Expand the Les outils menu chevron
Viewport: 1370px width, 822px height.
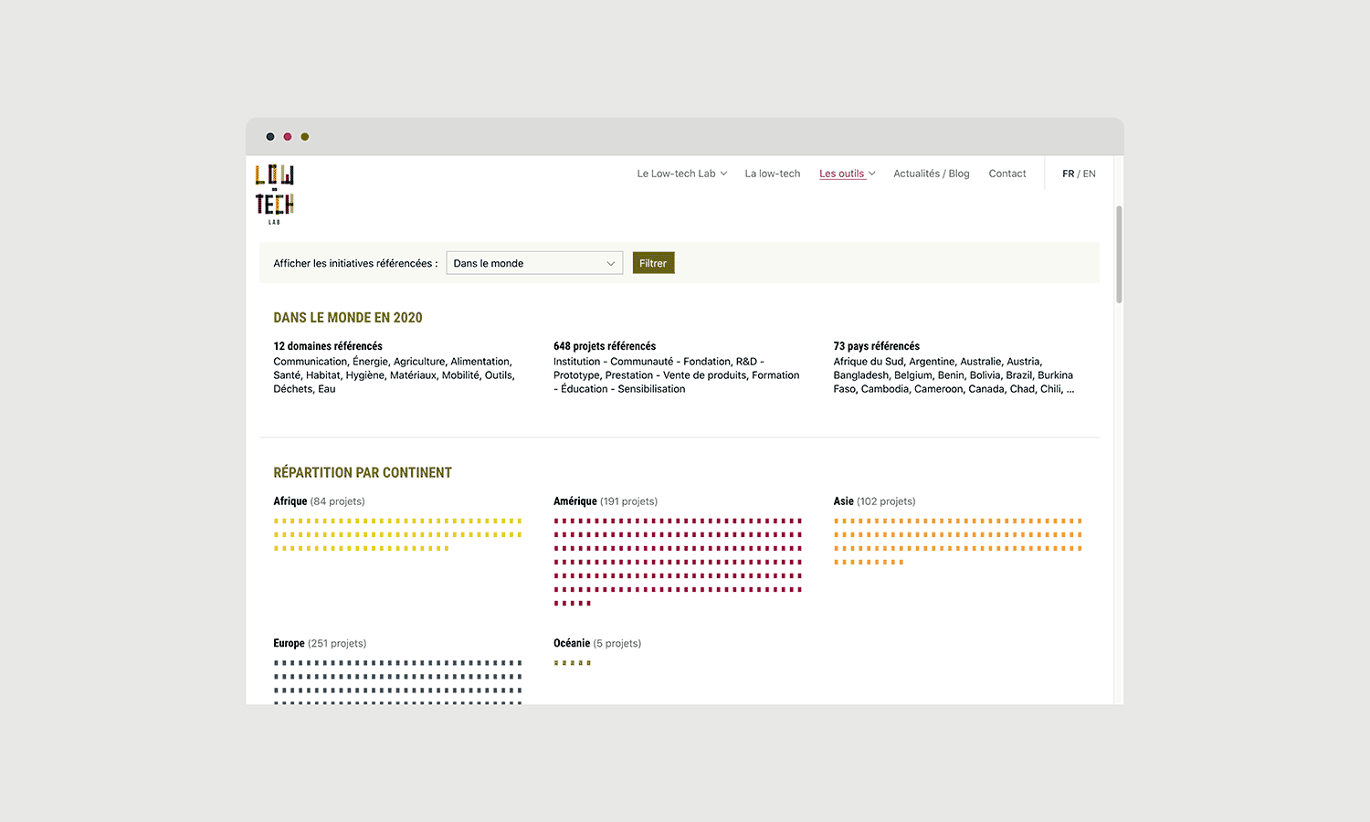pyautogui.click(x=872, y=174)
